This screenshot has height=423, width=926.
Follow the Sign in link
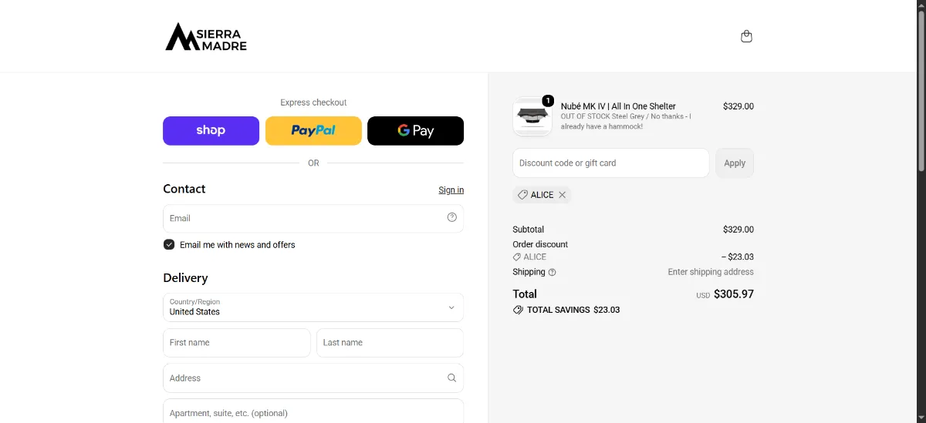(451, 190)
